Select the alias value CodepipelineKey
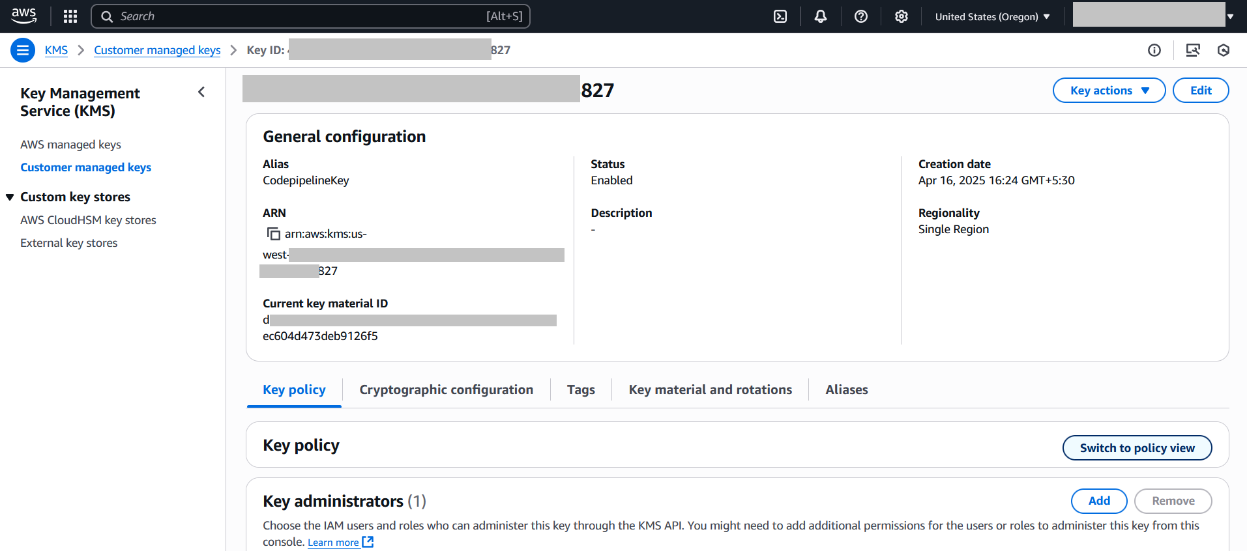Viewport: 1247px width, 551px height. 306,180
